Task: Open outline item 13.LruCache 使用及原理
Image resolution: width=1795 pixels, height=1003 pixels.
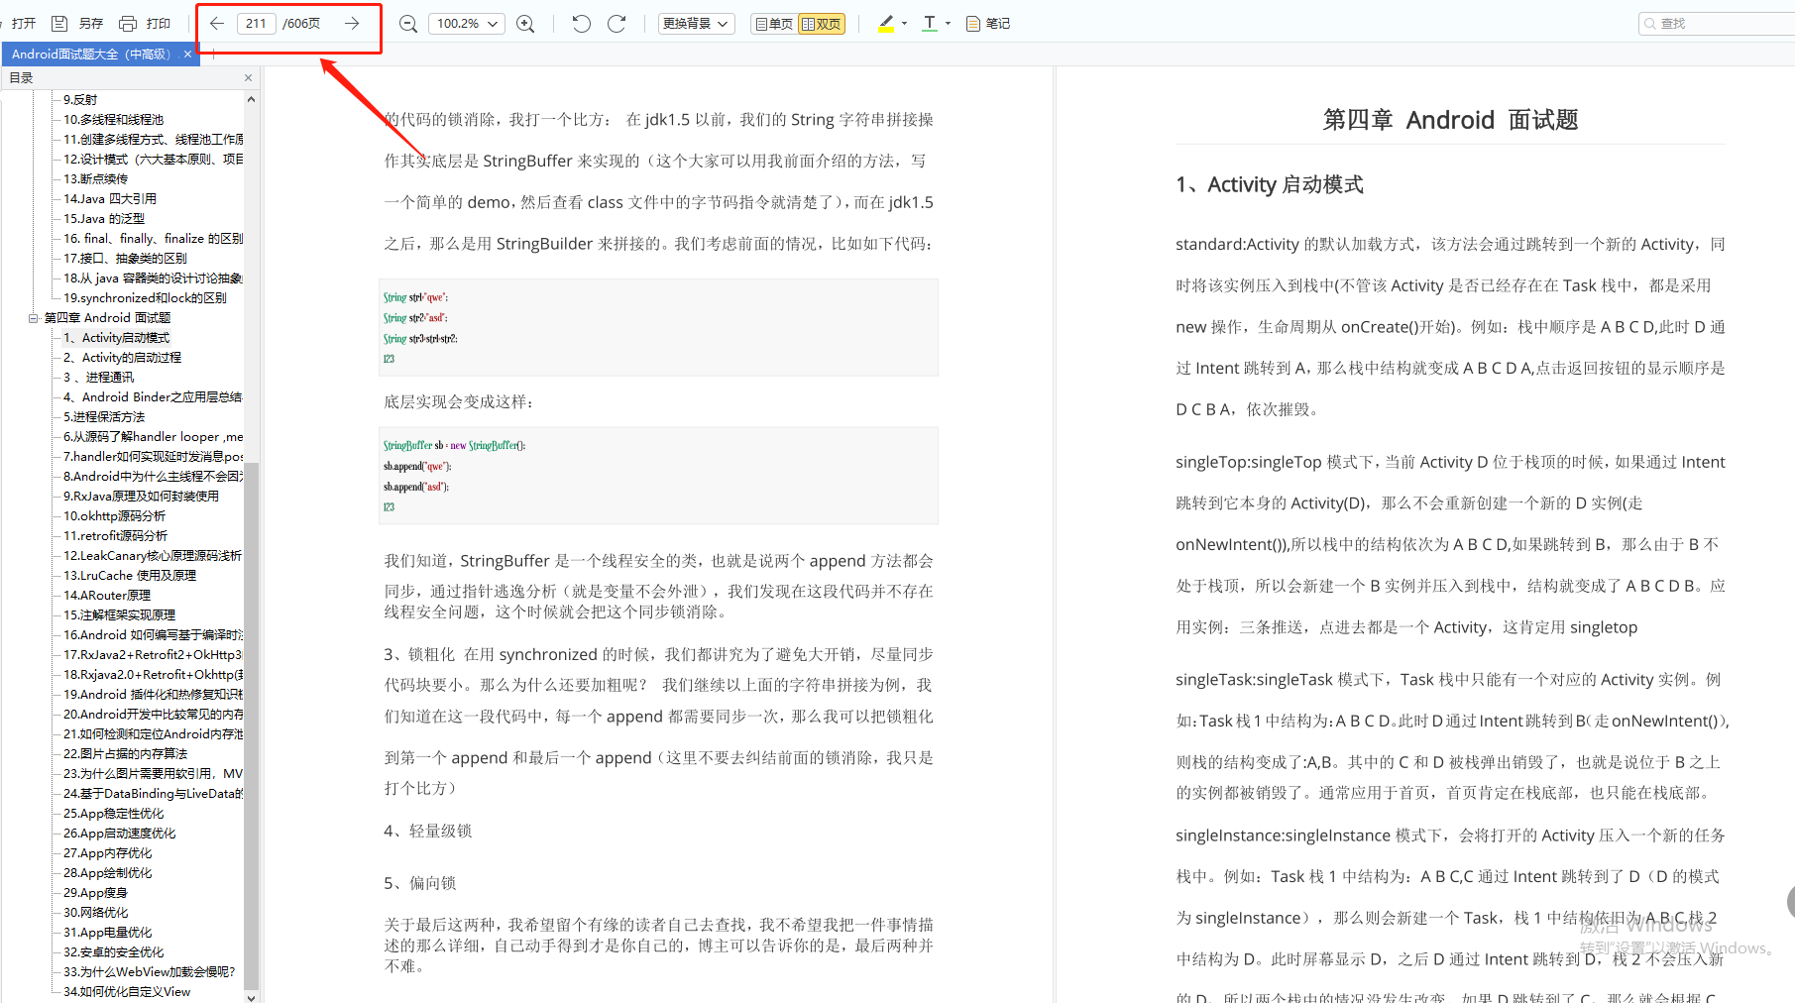Action: [130, 575]
